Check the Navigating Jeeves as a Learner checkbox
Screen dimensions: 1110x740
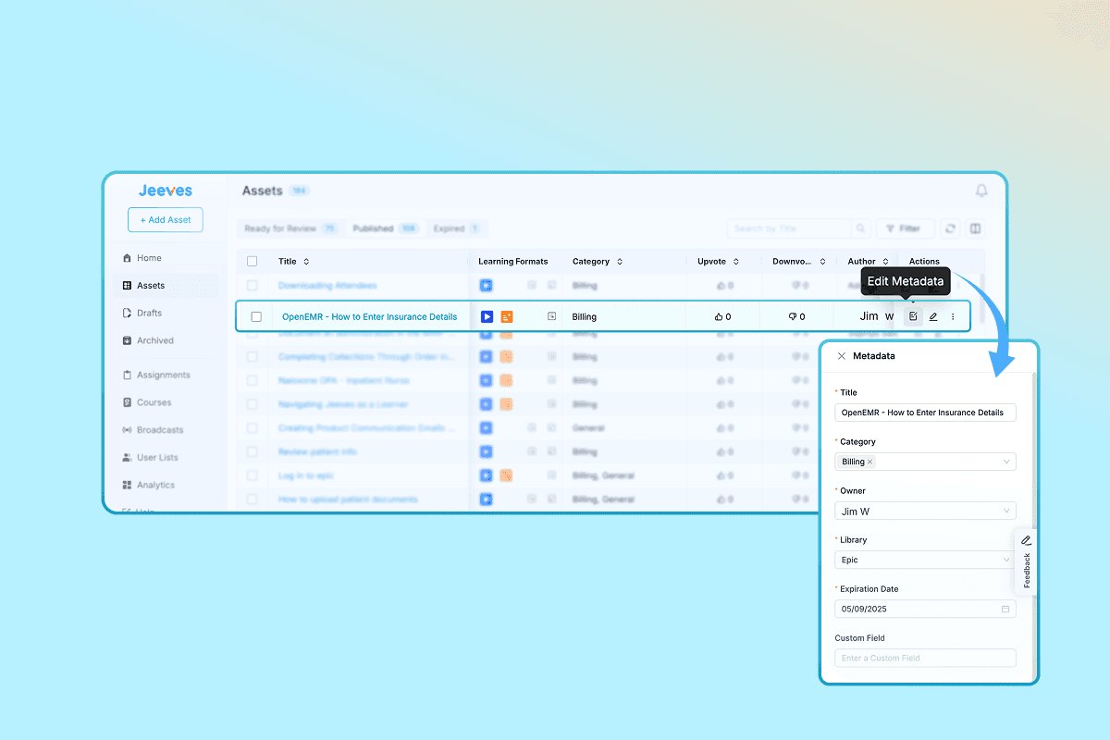click(252, 404)
